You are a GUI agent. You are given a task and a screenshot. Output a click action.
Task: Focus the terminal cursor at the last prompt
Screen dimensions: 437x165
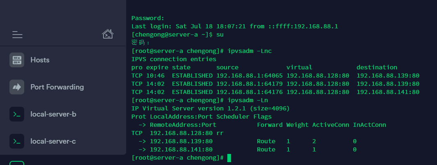coord(229,158)
